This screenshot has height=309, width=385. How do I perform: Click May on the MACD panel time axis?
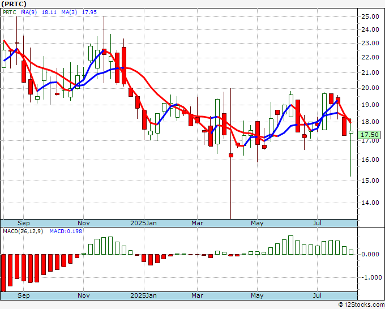click(x=257, y=295)
